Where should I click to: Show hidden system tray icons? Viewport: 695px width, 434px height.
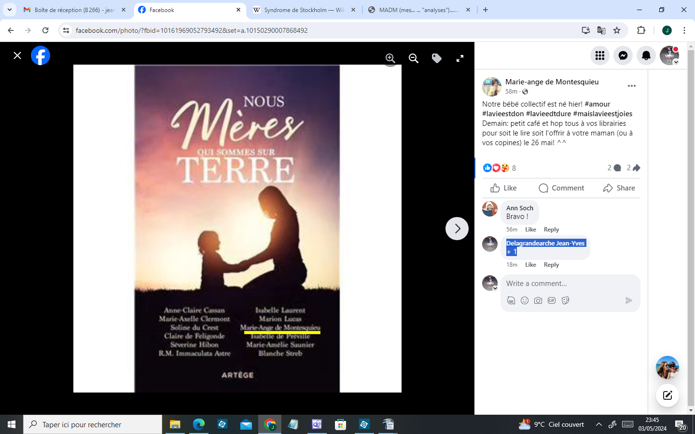click(x=599, y=424)
